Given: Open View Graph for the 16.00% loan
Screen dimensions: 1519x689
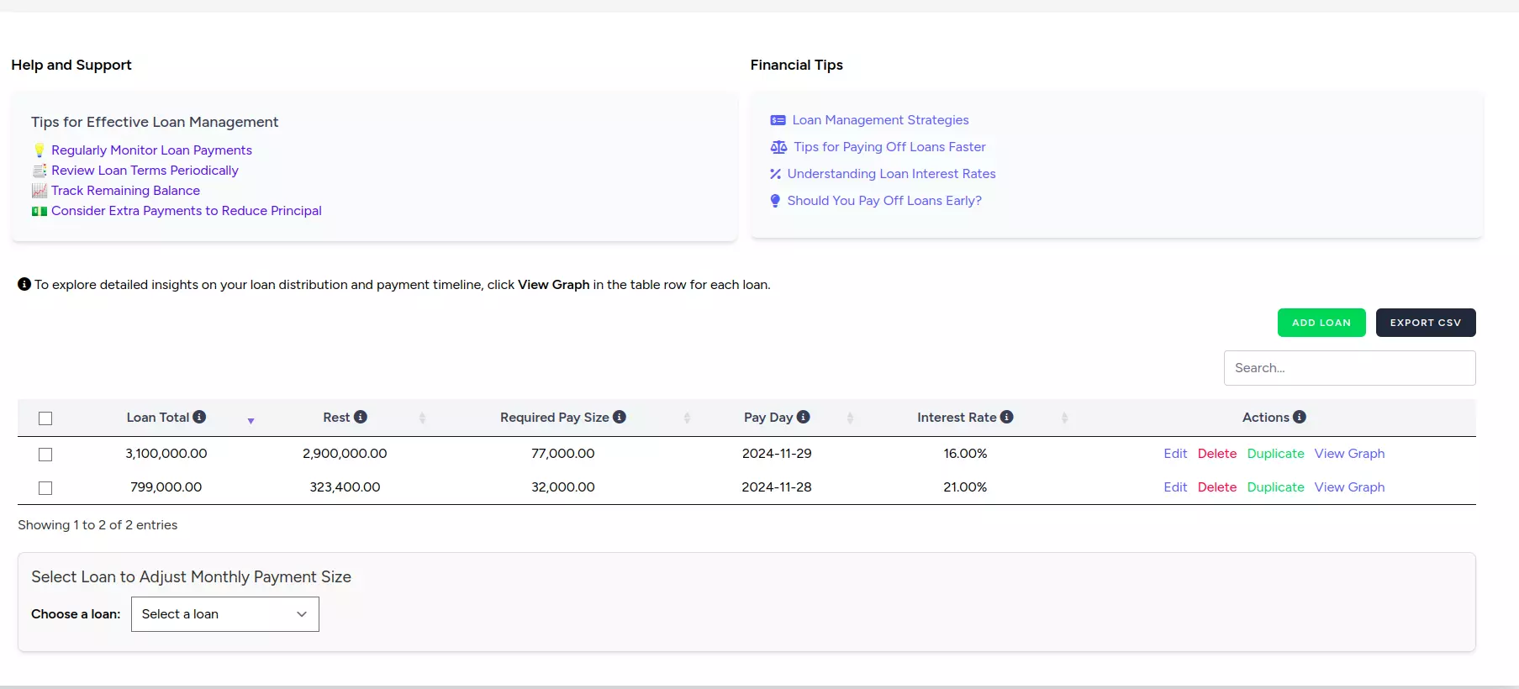Looking at the screenshot, I should 1349,454.
